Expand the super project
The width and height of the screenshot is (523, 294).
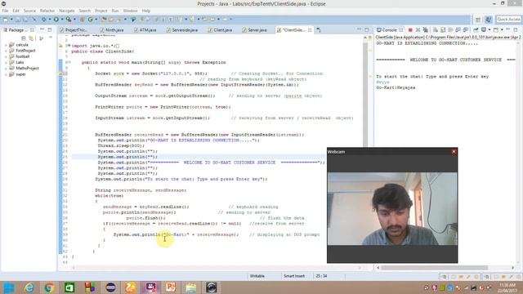point(6,74)
